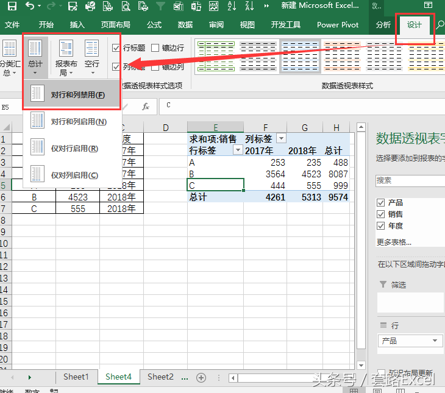445x393 pixels.
Task: Click vertical scrollbar up arrow
Action: 361,127
